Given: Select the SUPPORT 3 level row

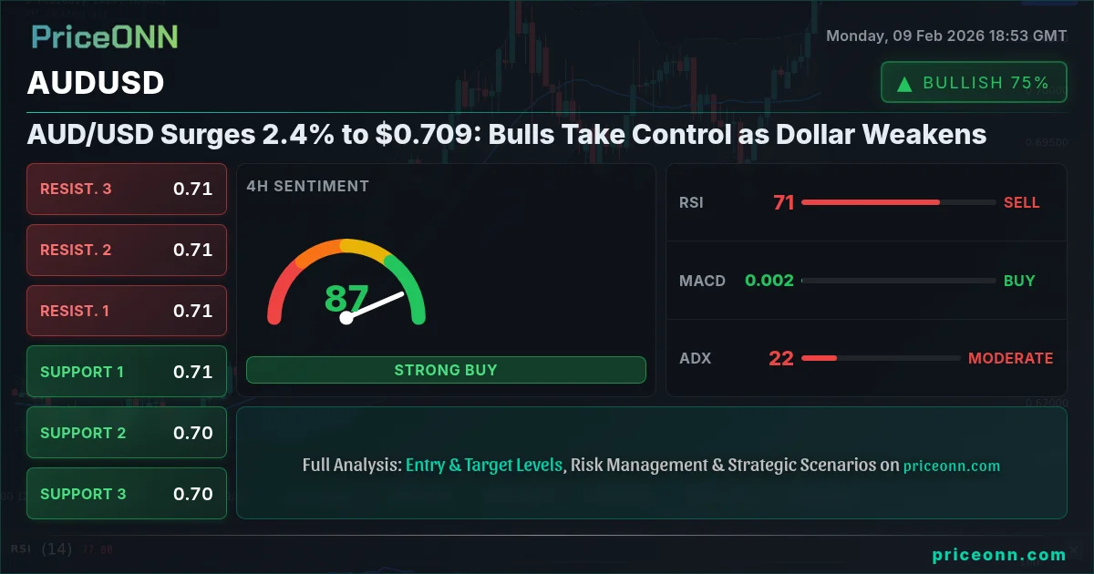Looking at the screenshot, I should click(127, 494).
